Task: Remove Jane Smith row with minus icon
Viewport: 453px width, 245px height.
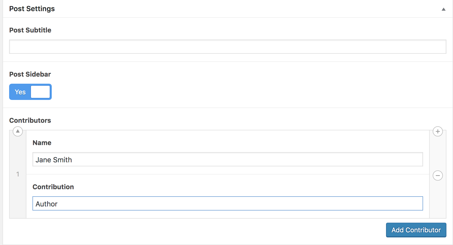Action: [x=438, y=176]
